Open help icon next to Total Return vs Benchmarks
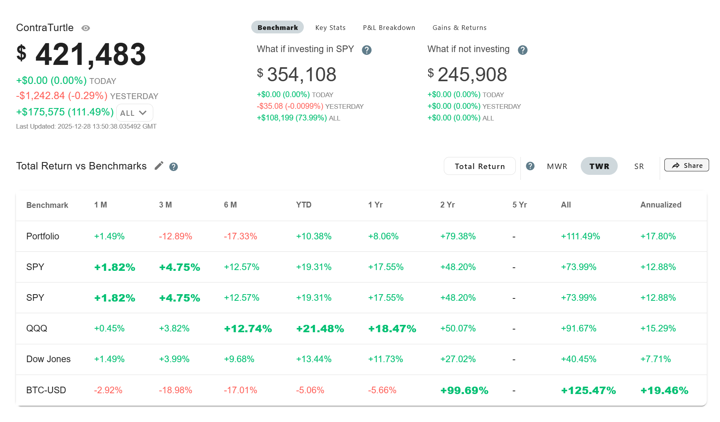 click(173, 167)
